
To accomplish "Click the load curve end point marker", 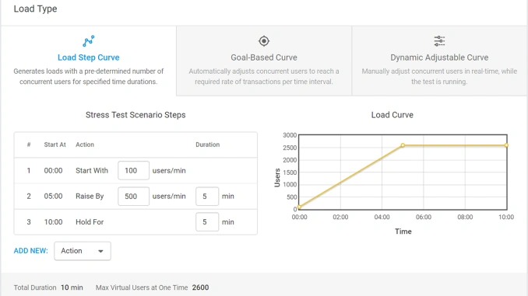I will (x=506, y=145).
